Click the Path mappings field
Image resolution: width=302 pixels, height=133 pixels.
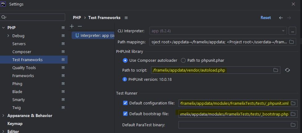click(223, 42)
